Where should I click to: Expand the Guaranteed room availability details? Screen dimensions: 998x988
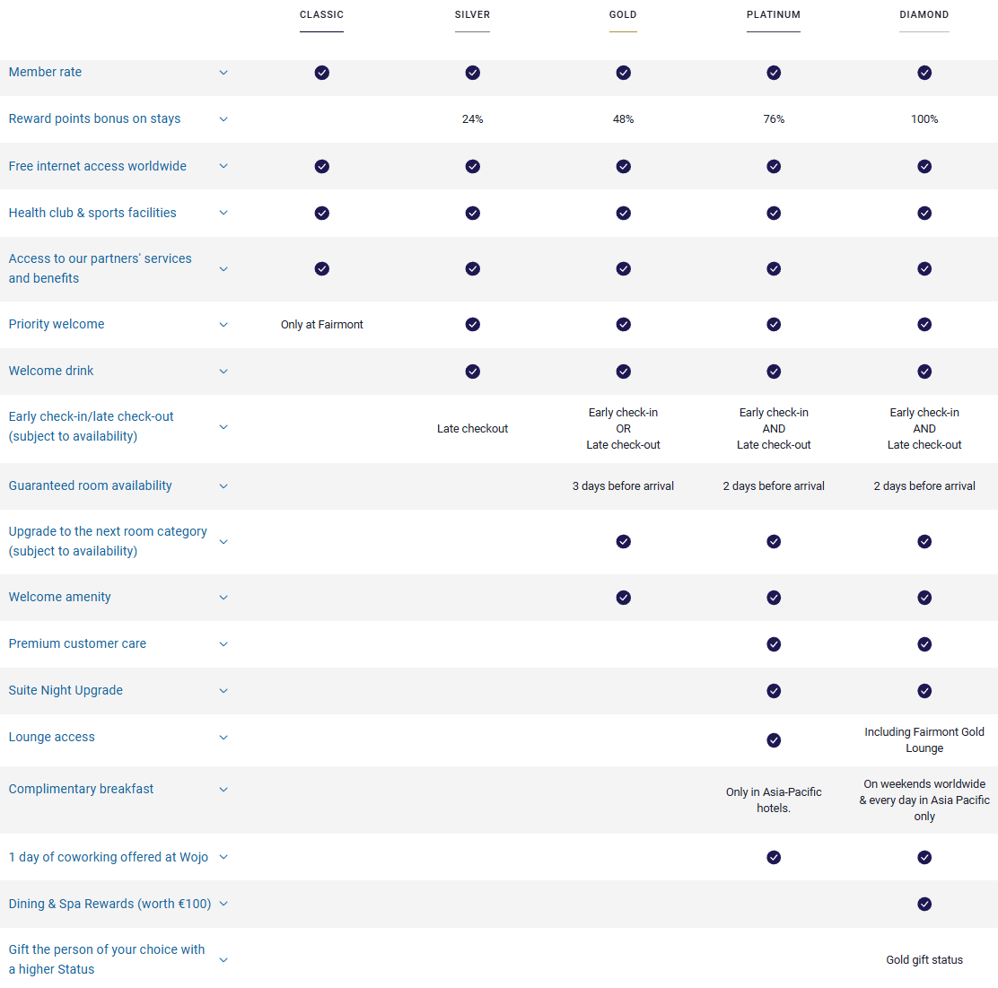click(x=223, y=486)
